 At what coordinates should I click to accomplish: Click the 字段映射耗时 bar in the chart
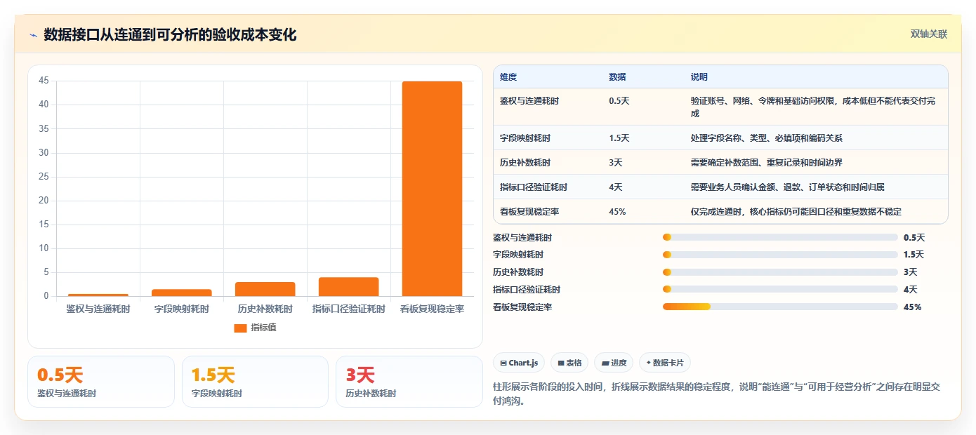tap(182, 293)
